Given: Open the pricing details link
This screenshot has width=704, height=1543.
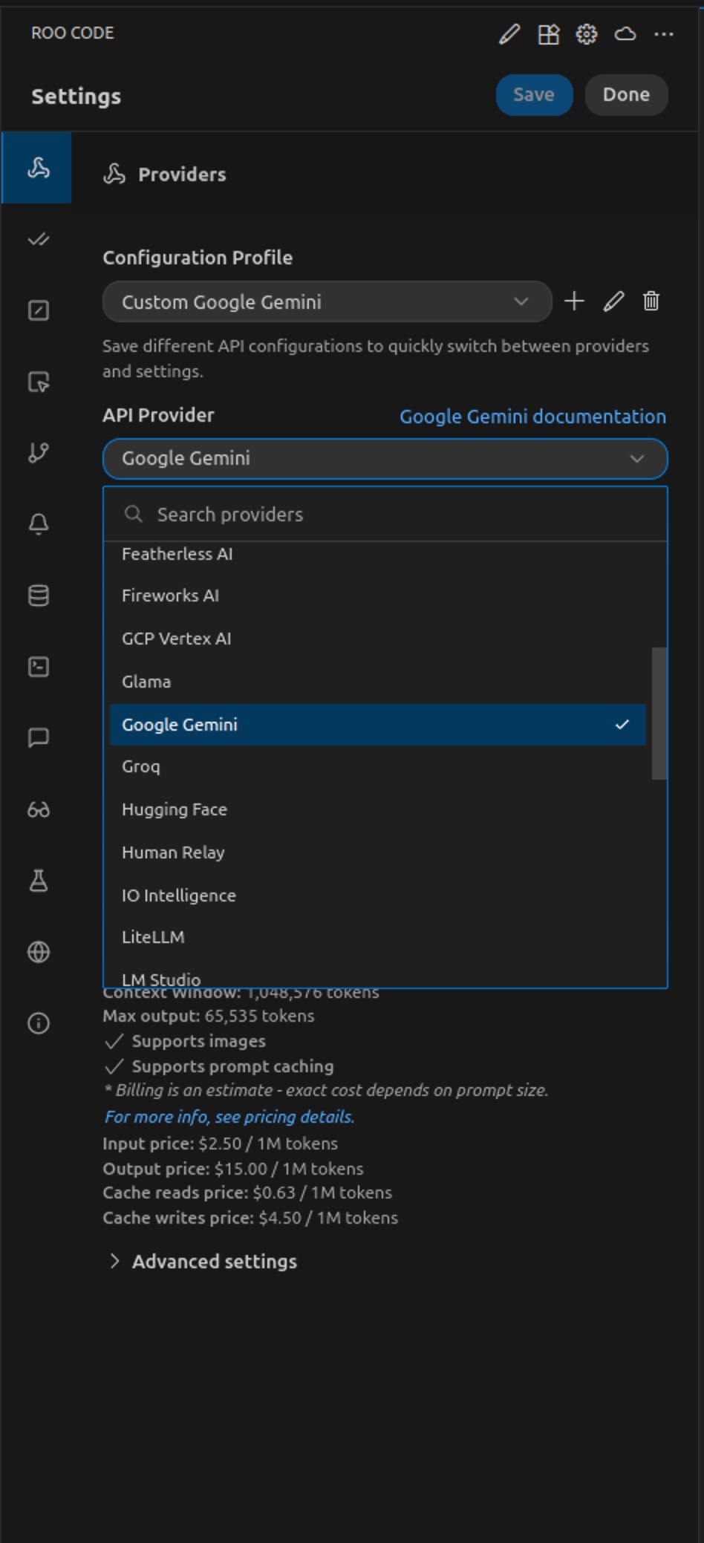Looking at the screenshot, I should [229, 1117].
